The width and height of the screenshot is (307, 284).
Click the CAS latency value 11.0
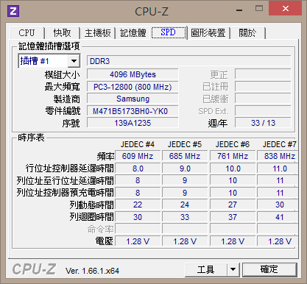[278, 168]
